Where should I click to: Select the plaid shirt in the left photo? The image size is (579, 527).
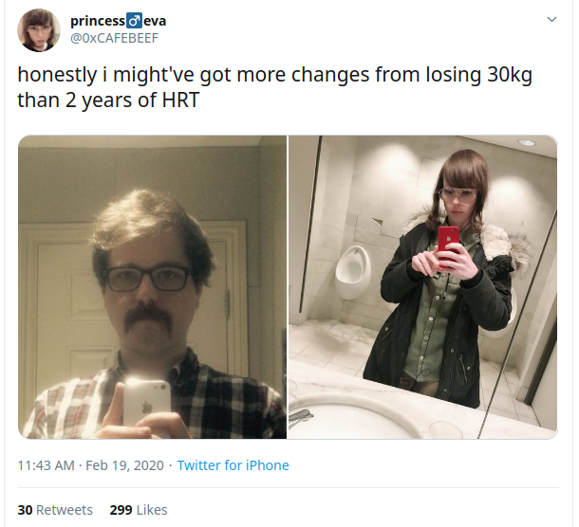click(155, 396)
